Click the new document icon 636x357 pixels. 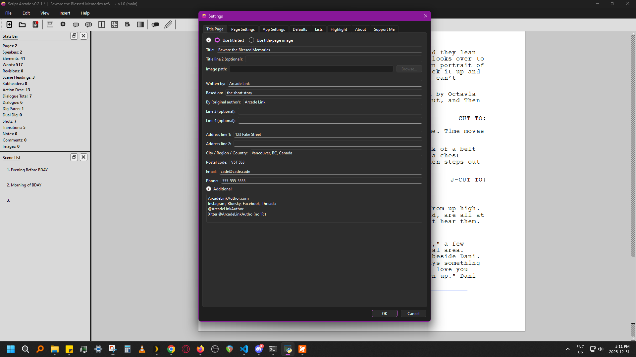coord(9,24)
